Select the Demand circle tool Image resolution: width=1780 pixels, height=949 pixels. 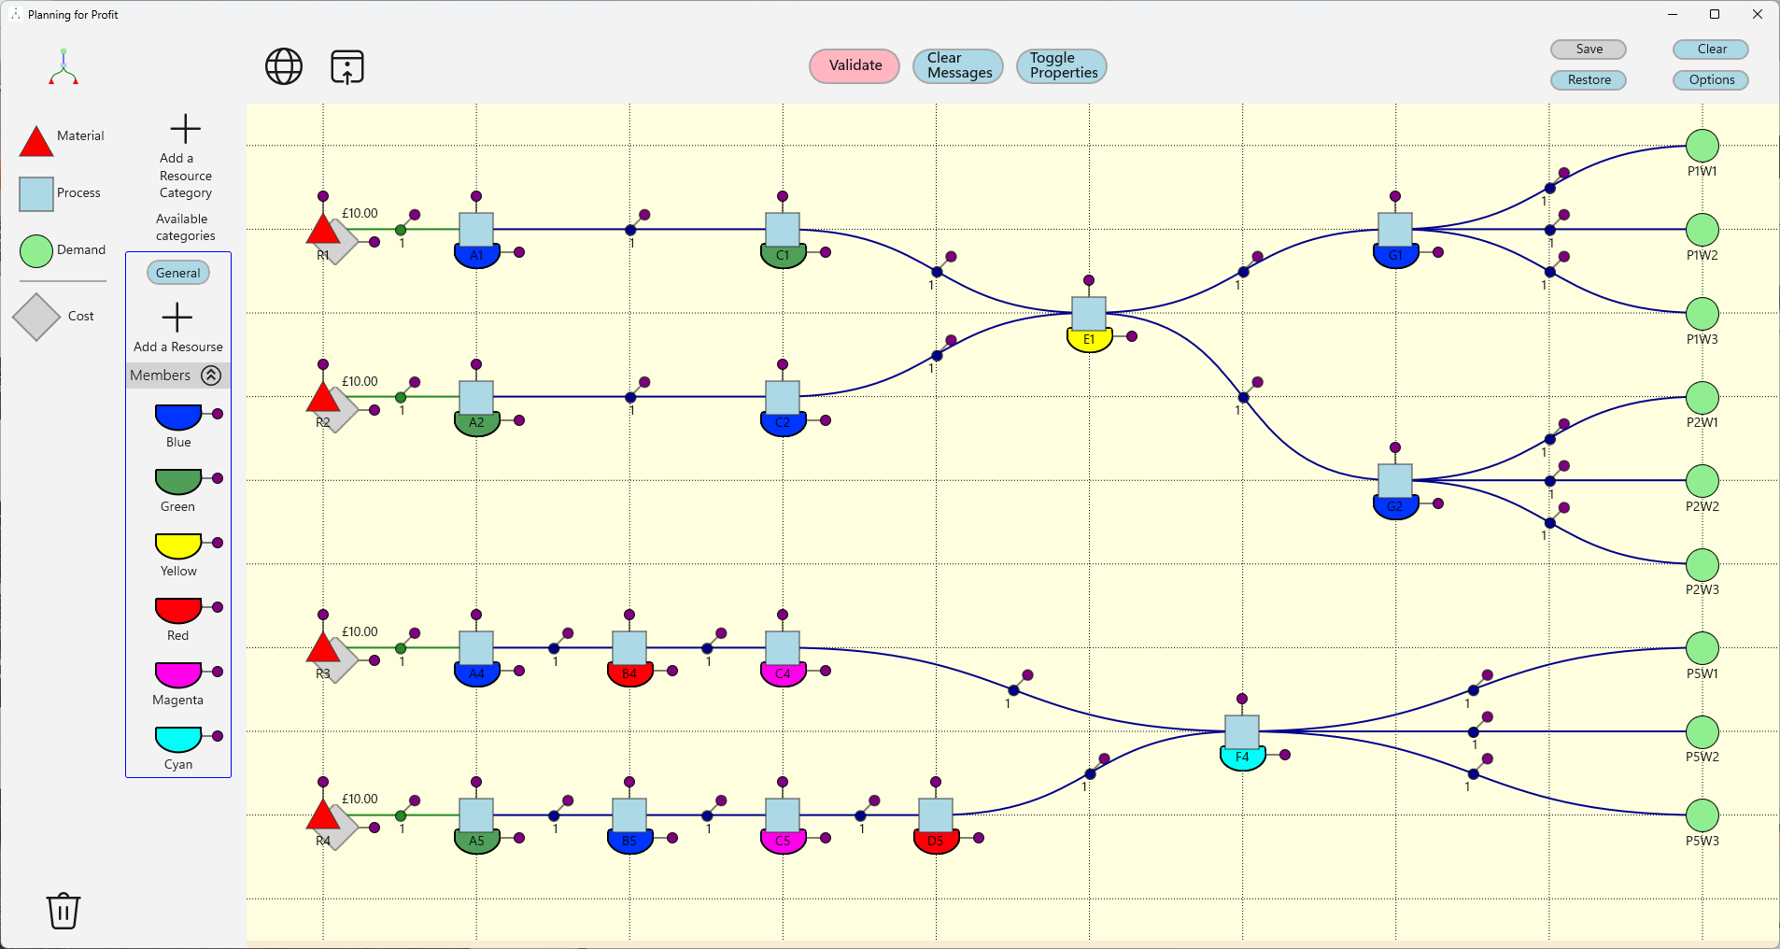[35, 250]
